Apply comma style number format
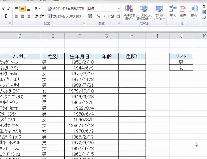207x159 pixels. tap(105, 16)
